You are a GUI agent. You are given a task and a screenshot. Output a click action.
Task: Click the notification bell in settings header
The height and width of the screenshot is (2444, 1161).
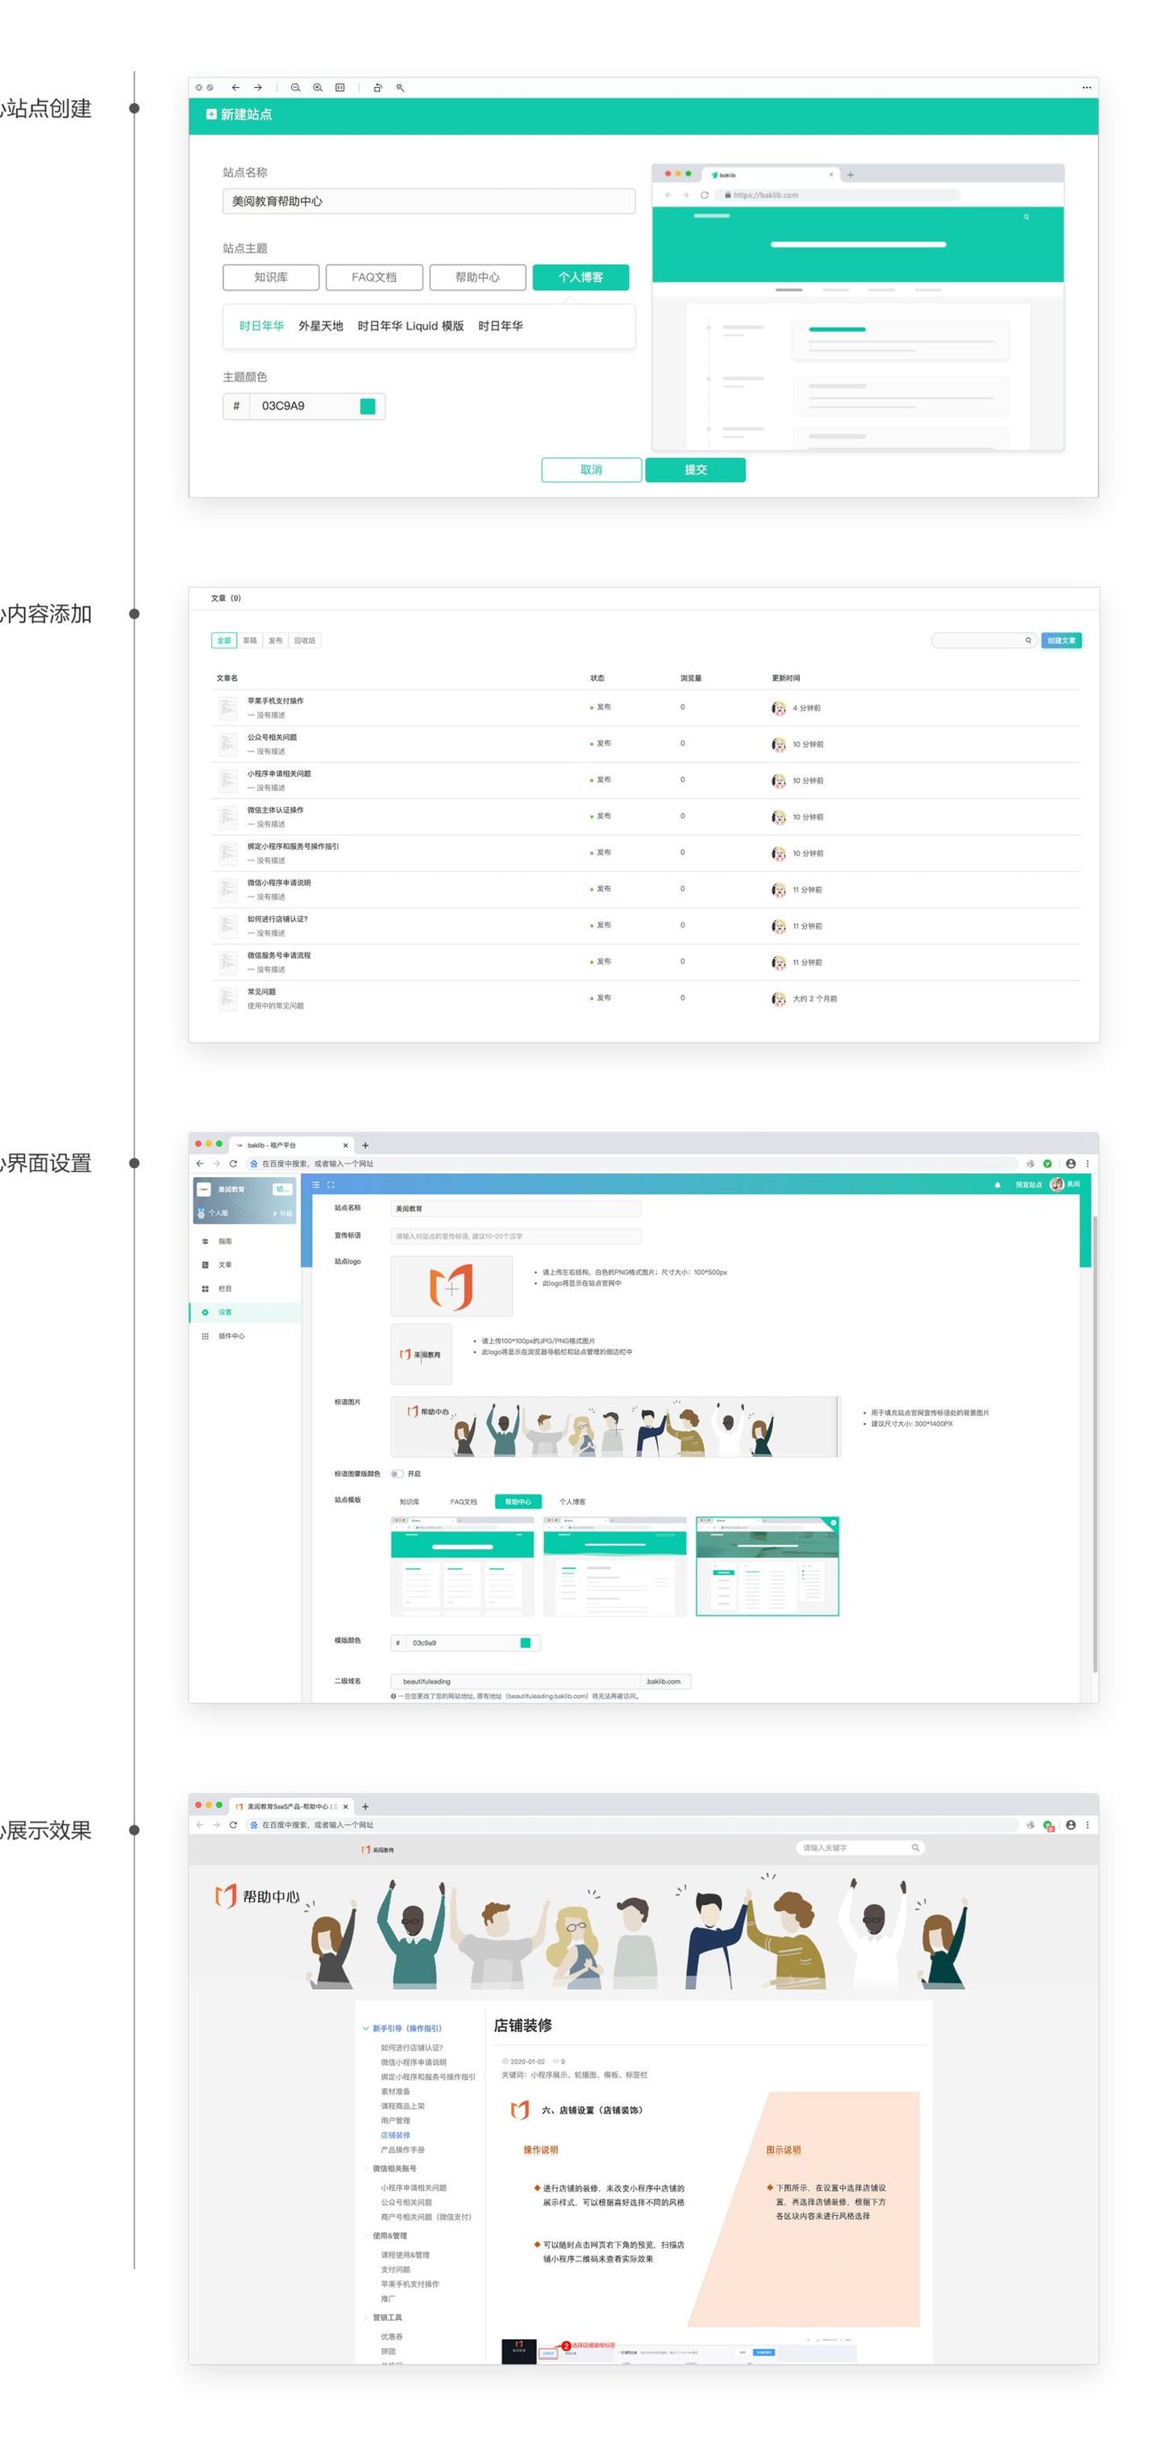[997, 1185]
